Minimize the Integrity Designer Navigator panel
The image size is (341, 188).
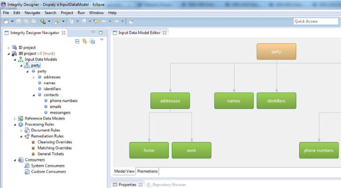pos(93,32)
